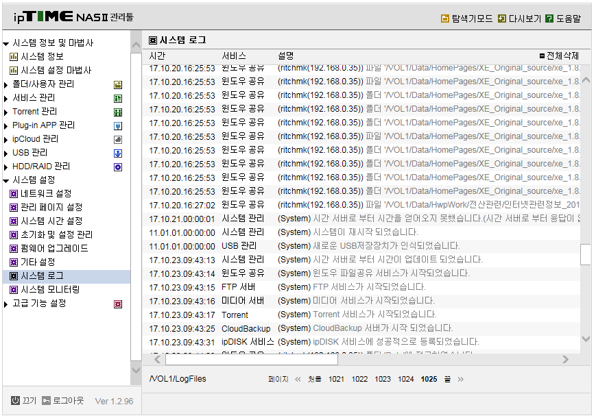Click the '17.10.23.09:43:31' timestamp cell
Image resolution: width=596 pixels, height=418 pixels.
click(182, 343)
